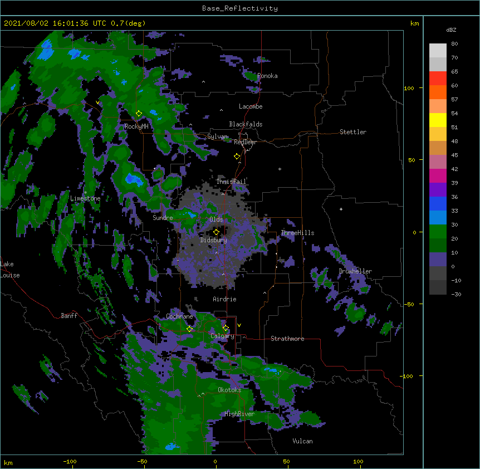Click the Banff town label
The image size is (480, 469).
pos(69,316)
